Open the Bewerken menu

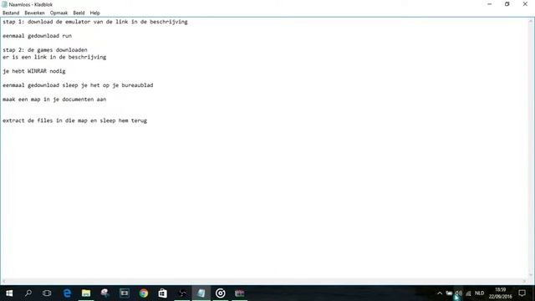(x=34, y=13)
